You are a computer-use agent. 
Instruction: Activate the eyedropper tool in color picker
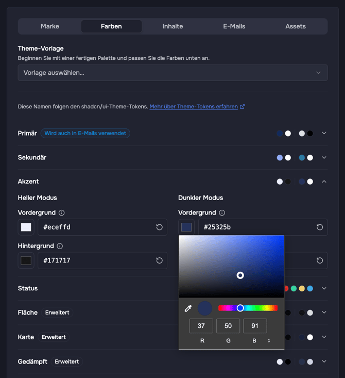(188, 308)
